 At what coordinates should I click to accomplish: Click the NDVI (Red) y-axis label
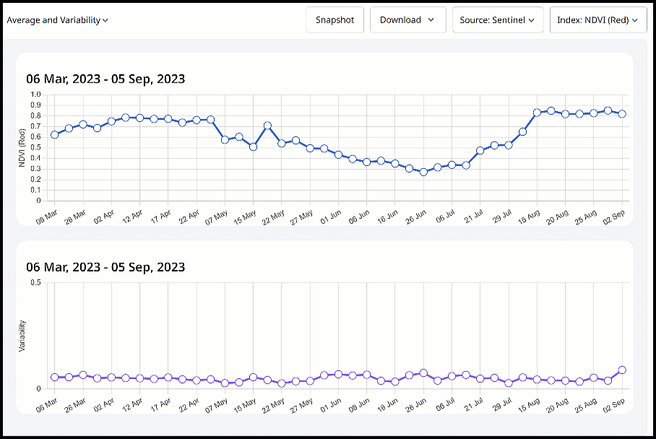(x=22, y=147)
